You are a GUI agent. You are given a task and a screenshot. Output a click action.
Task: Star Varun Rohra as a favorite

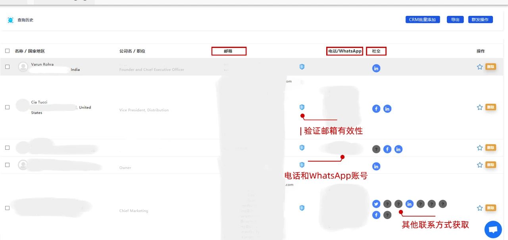479,67
